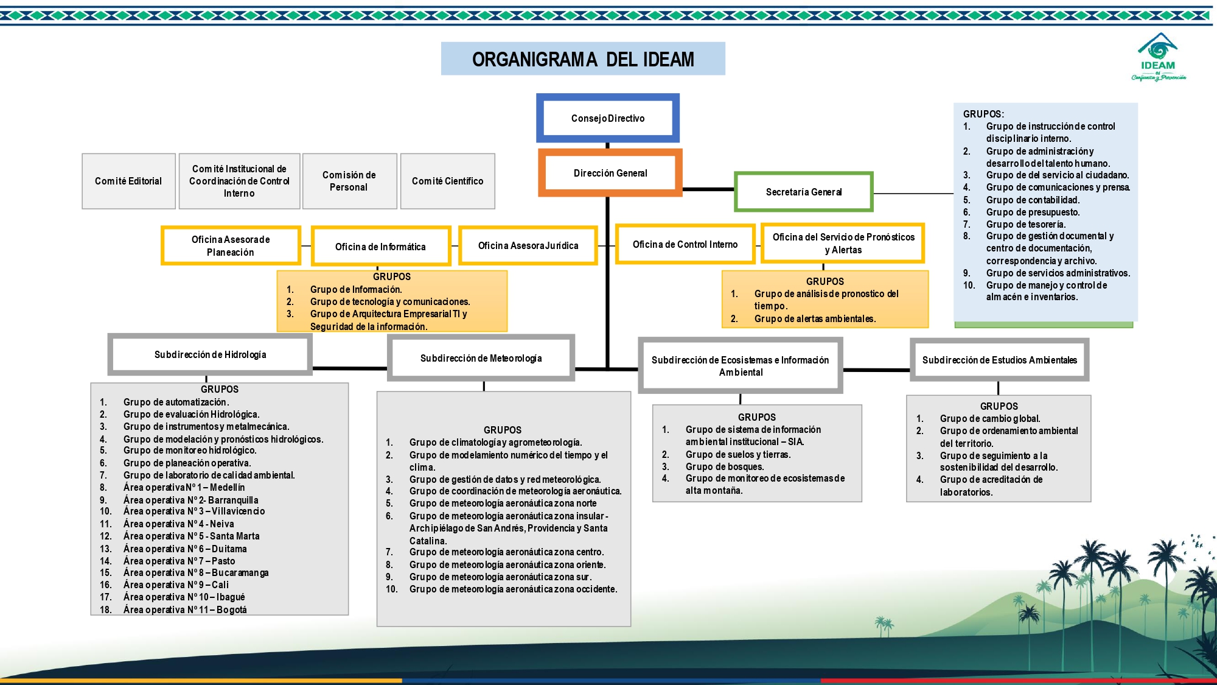
Task: Select the Dirección General box
Action: (610, 173)
